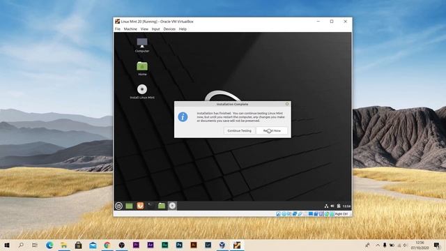Launch Illustrator from taskbar
Screen dimensions: 446x251
(x=194, y=245)
